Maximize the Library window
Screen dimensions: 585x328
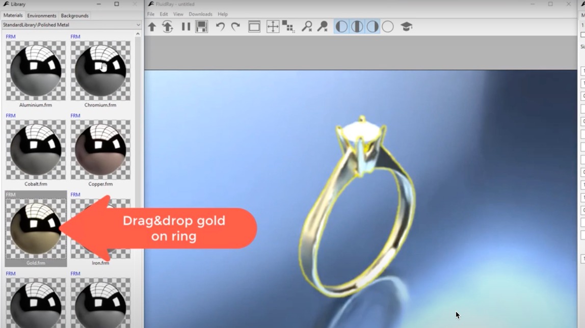tap(117, 4)
